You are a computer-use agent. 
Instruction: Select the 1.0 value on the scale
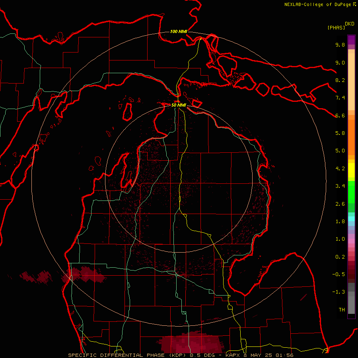340,239
